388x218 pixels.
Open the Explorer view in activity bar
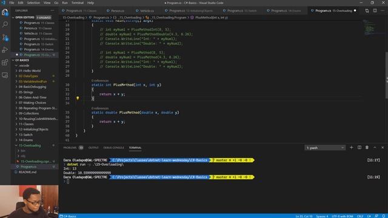(x=5, y=12)
